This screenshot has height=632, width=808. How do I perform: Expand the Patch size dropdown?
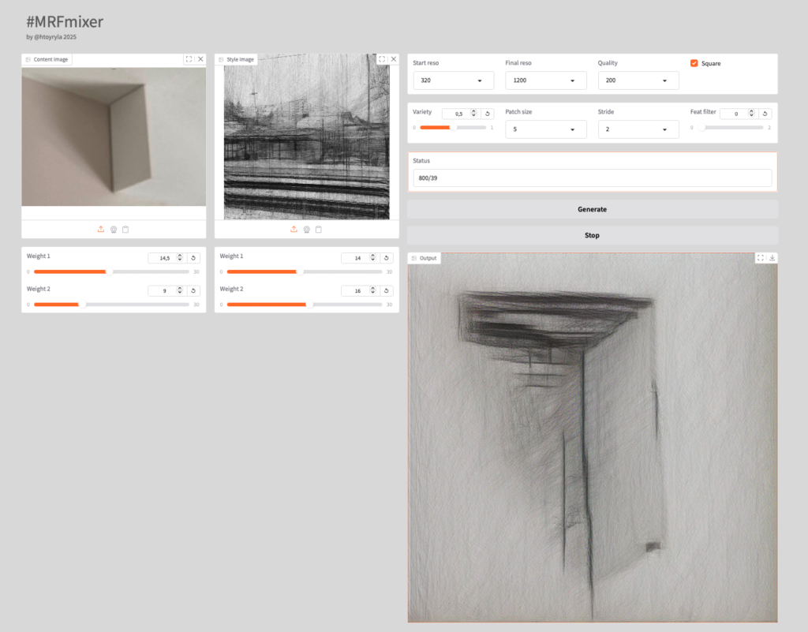[545, 129]
